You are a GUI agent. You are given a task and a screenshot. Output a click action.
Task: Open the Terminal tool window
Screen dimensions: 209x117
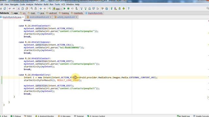[79, 116]
